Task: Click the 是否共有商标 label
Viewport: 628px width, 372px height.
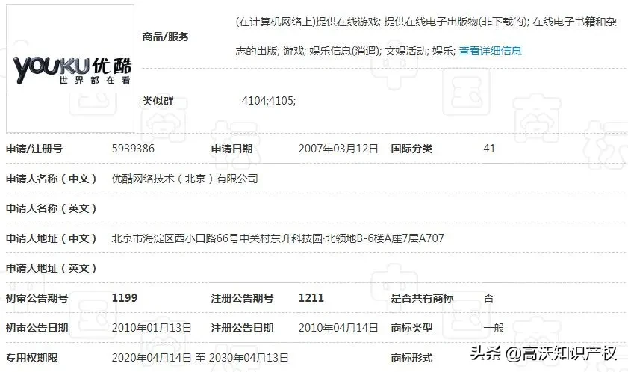Action: [422, 298]
